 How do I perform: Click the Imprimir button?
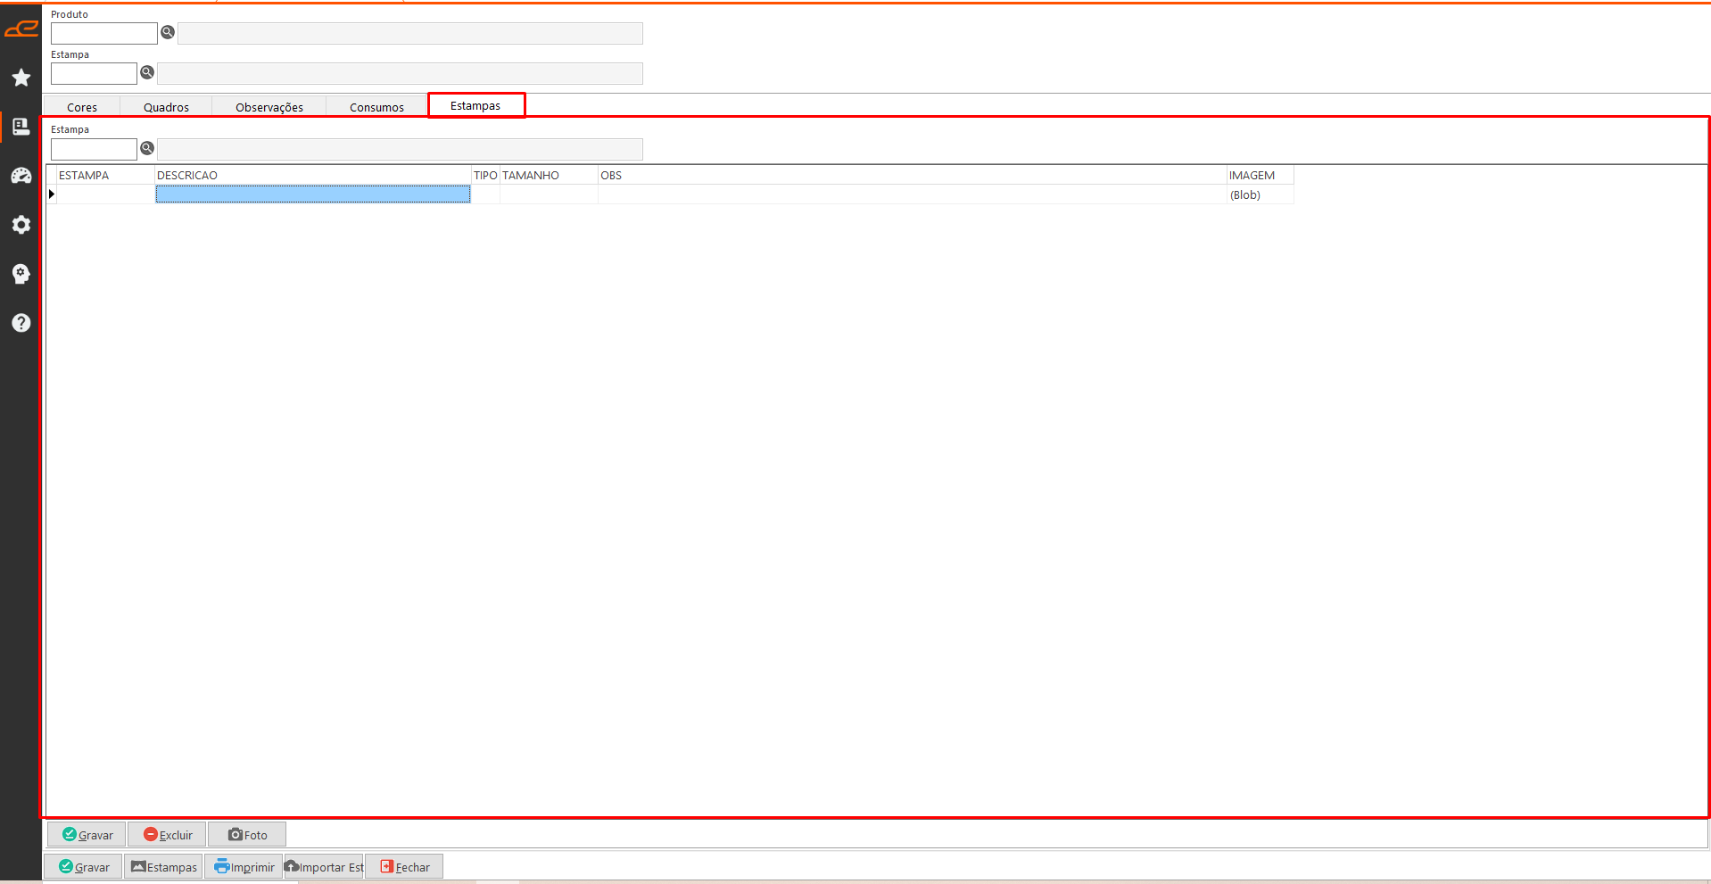point(244,867)
